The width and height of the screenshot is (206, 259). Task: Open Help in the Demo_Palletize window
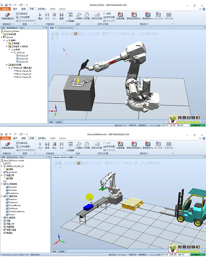click(x=204, y=138)
